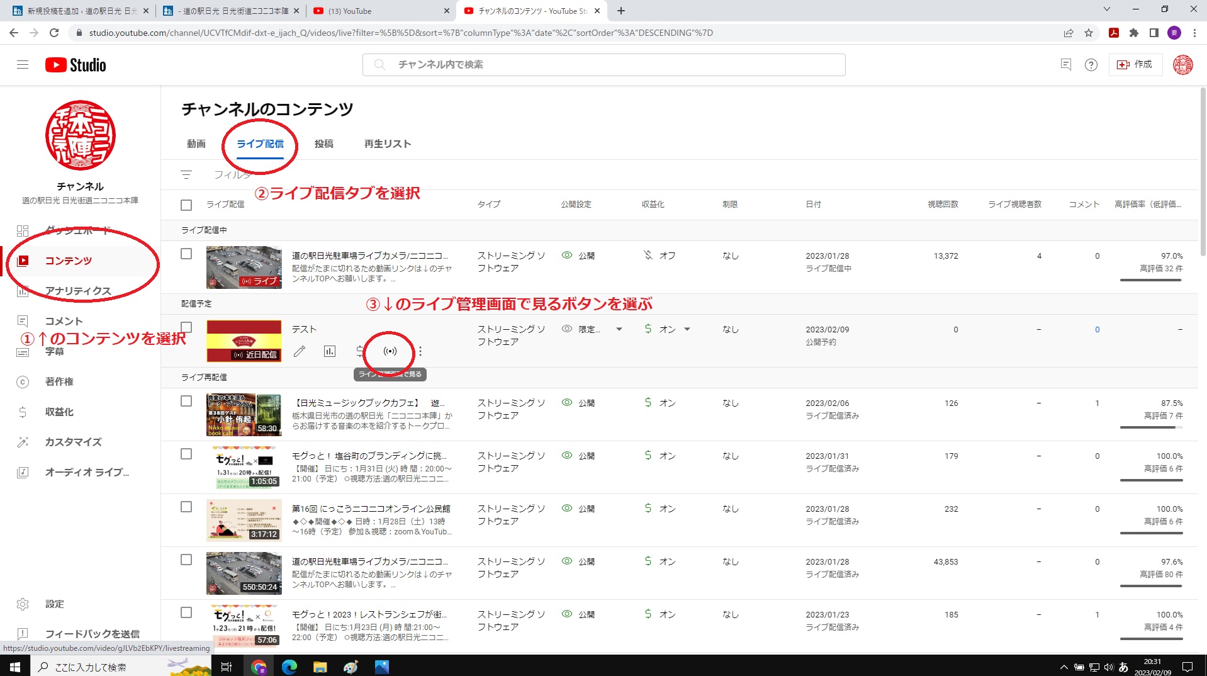Click Windows Start button

15,667
